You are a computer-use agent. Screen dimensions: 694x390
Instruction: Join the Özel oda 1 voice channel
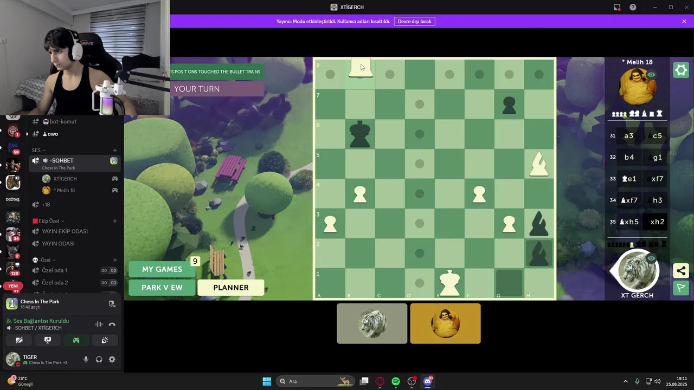[74, 270]
